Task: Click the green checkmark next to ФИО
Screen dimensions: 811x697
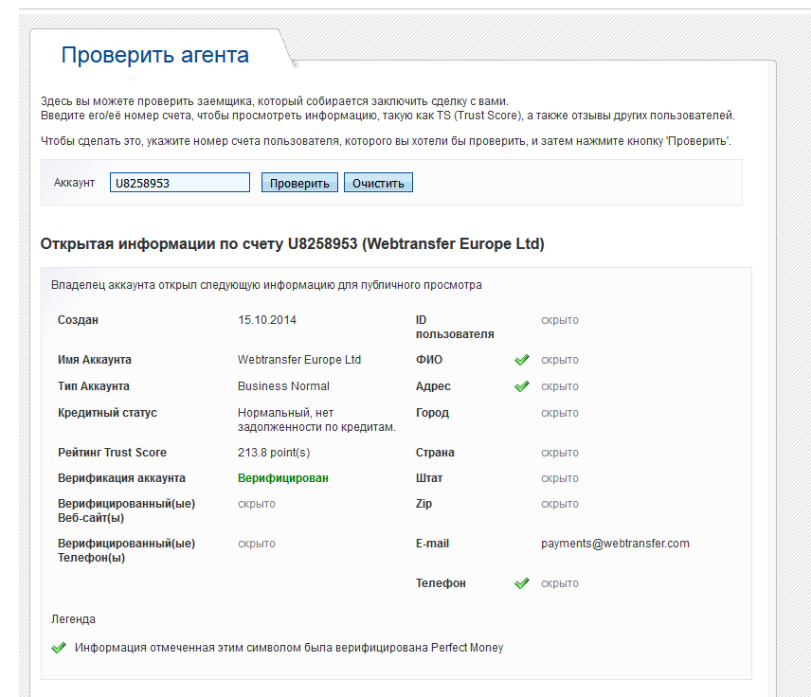Action: coord(521,360)
